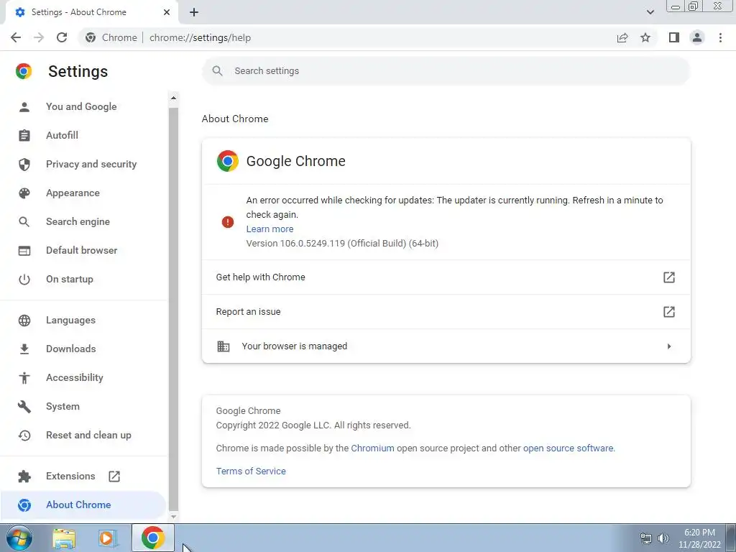The width and height of the screenshot is (736, 552).
Task: Open Get help with Chrome
Action: click(x=446, y=277)
